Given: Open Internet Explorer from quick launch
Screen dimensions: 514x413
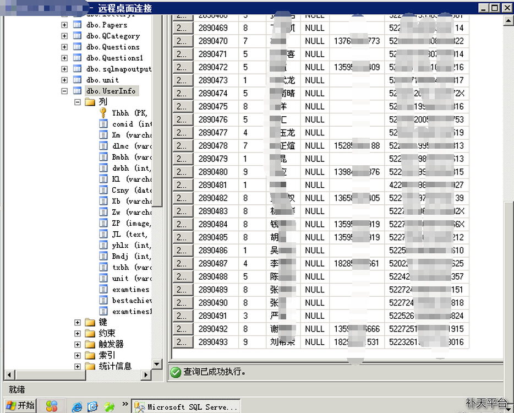Looking at the screenshot, I should pos(77,406).
